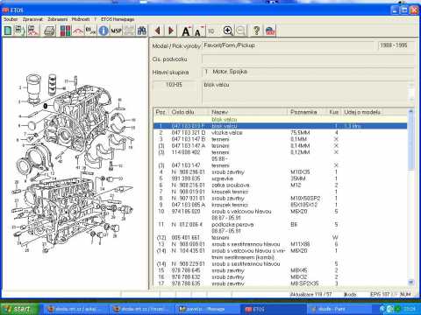Viewport: 421px width, 315px height.
Task: Open the binoculars search icon
Action: pyautogui.click(x=142, y=31)
